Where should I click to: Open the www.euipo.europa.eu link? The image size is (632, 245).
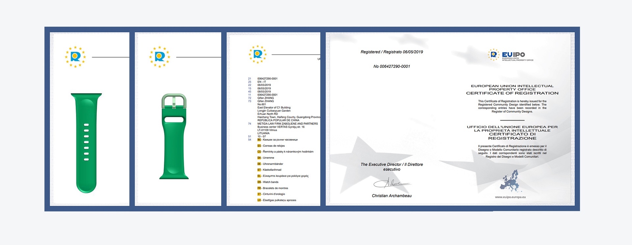coord(510,197)
